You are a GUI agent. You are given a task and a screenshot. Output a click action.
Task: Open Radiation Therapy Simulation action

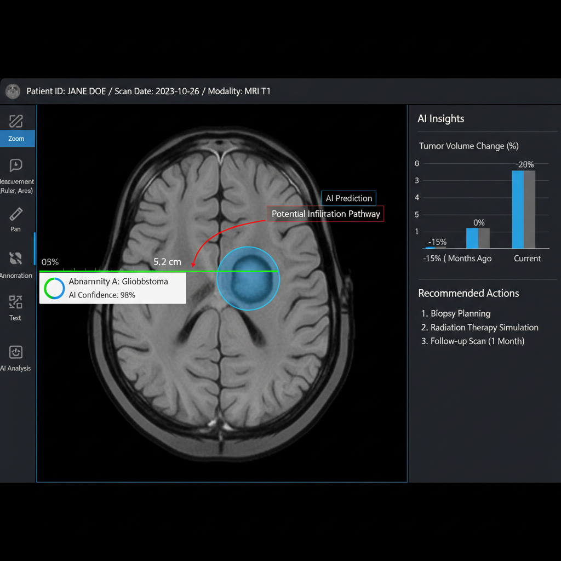click(x=479, y=328)
